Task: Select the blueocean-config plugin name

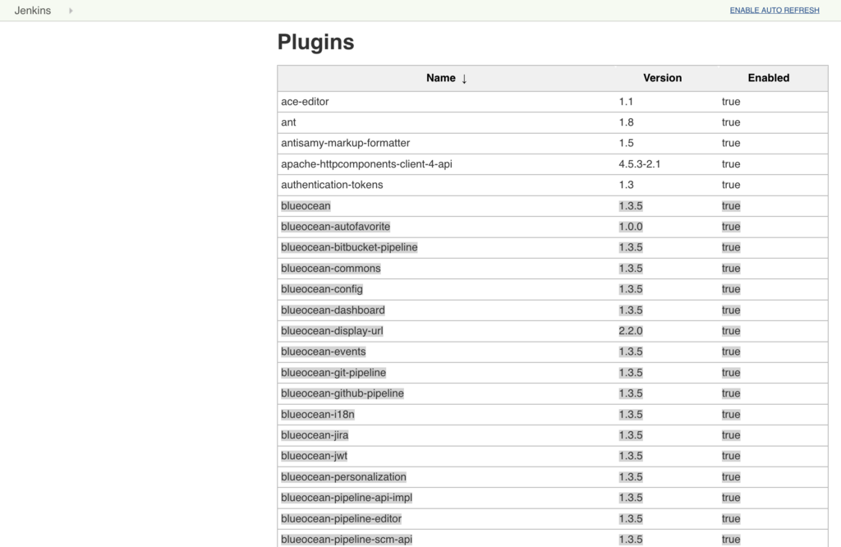Action: pyautogui.click(x=322, y=289)
